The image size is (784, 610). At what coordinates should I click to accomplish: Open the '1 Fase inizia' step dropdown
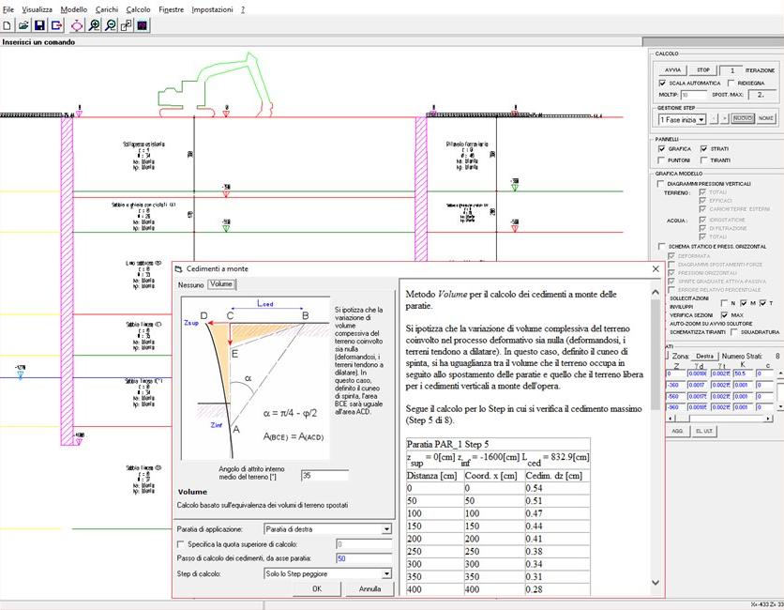(702, 119)
